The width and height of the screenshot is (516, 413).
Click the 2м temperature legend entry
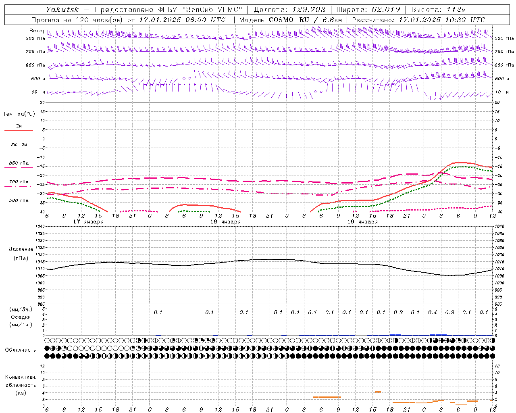[19, 126]
